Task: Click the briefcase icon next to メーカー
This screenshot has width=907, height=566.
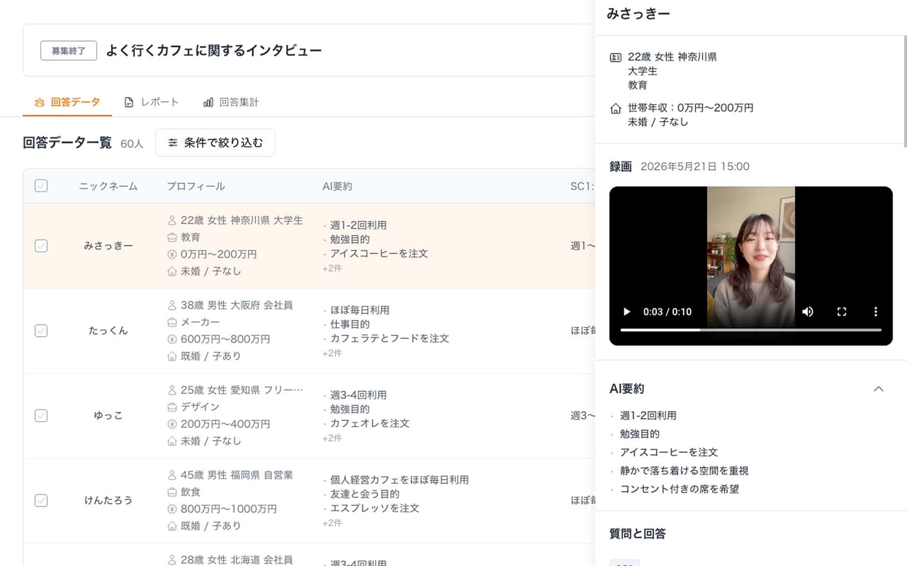Action: (172, 322)
